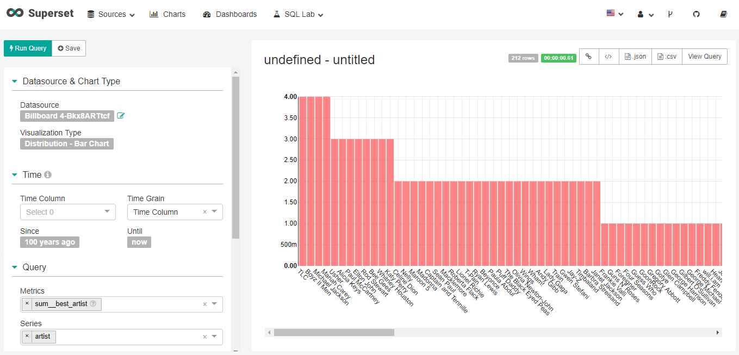Clear the Time Grain selection
The width and height of the screenshot is (739, 355).
click(x=205, y=212)
